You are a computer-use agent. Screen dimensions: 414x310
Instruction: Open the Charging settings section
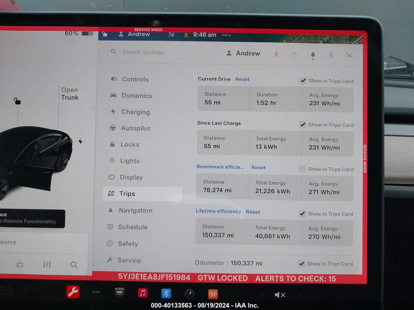pos(135,112)
